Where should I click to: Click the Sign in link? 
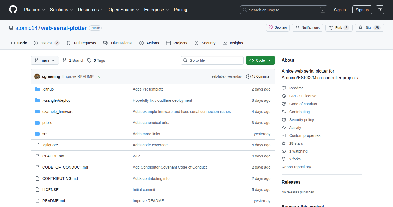tap(340, 10)
